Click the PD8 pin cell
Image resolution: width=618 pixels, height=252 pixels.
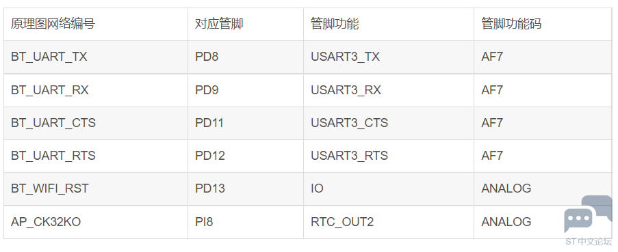point(246,57)
